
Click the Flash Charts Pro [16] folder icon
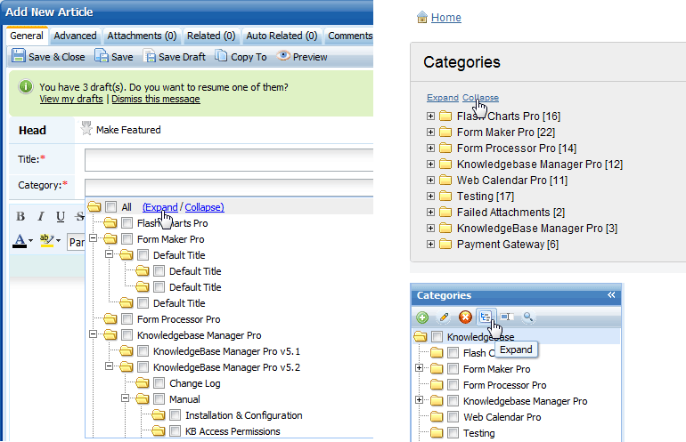(445, 116)
